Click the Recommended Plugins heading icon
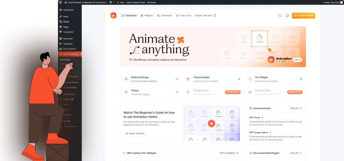 pos(251,153)
